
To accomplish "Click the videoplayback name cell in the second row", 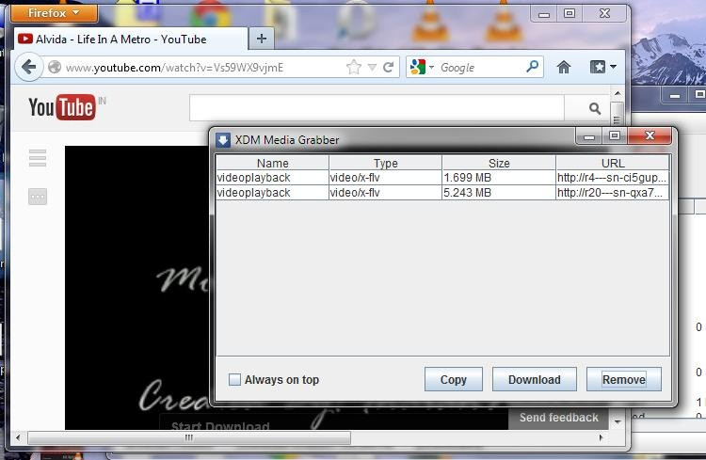I will (x=272, y=193).
